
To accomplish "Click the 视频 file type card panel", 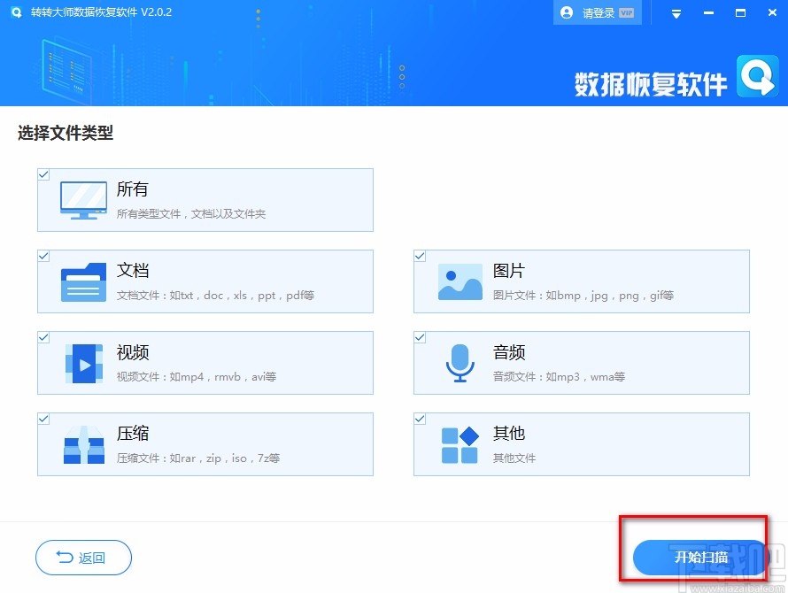I will tap(205, 362).
